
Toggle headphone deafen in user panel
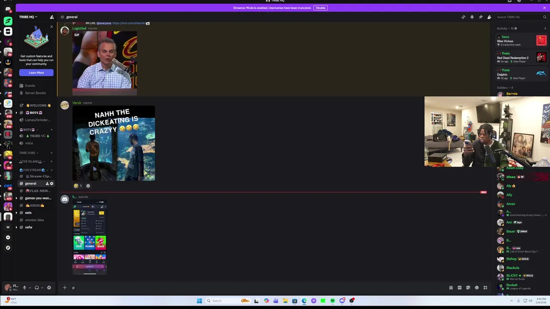pos(37,288)
